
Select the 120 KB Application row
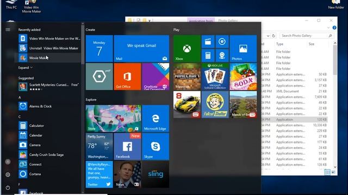pos(294,120)
